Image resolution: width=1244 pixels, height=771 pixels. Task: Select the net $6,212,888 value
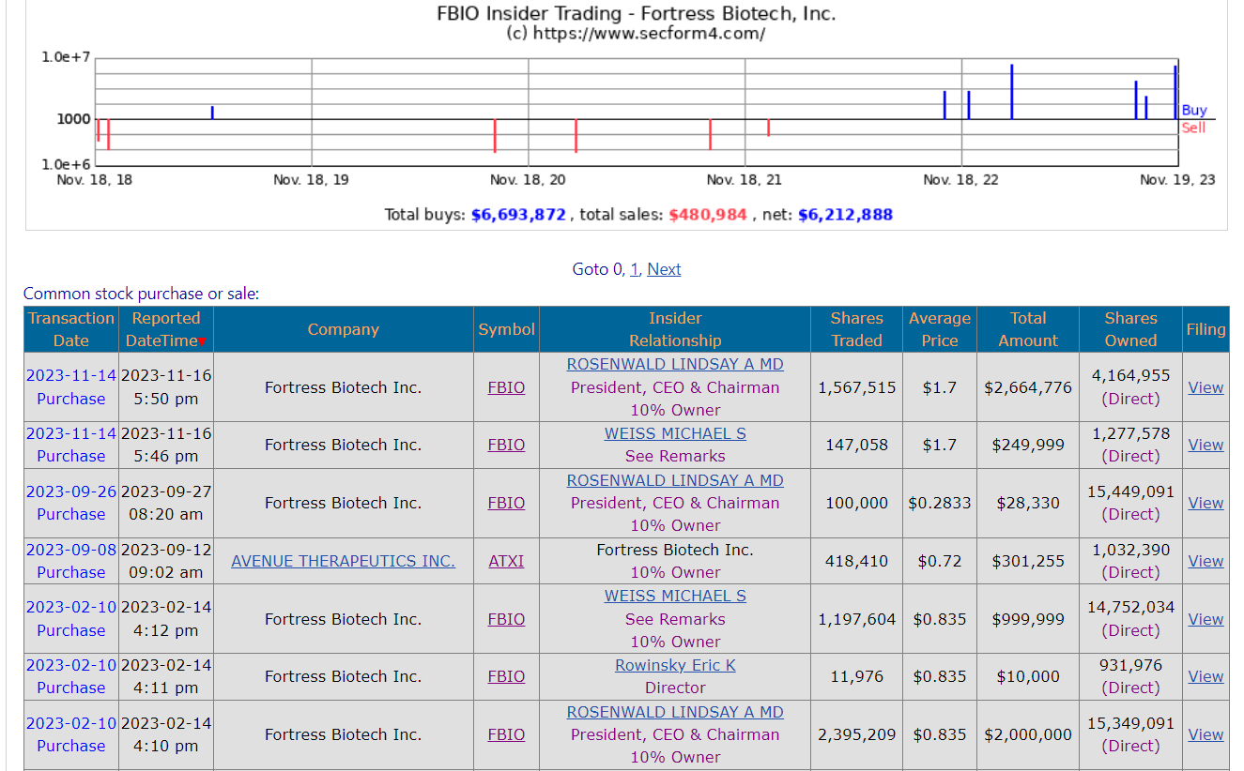845,215
